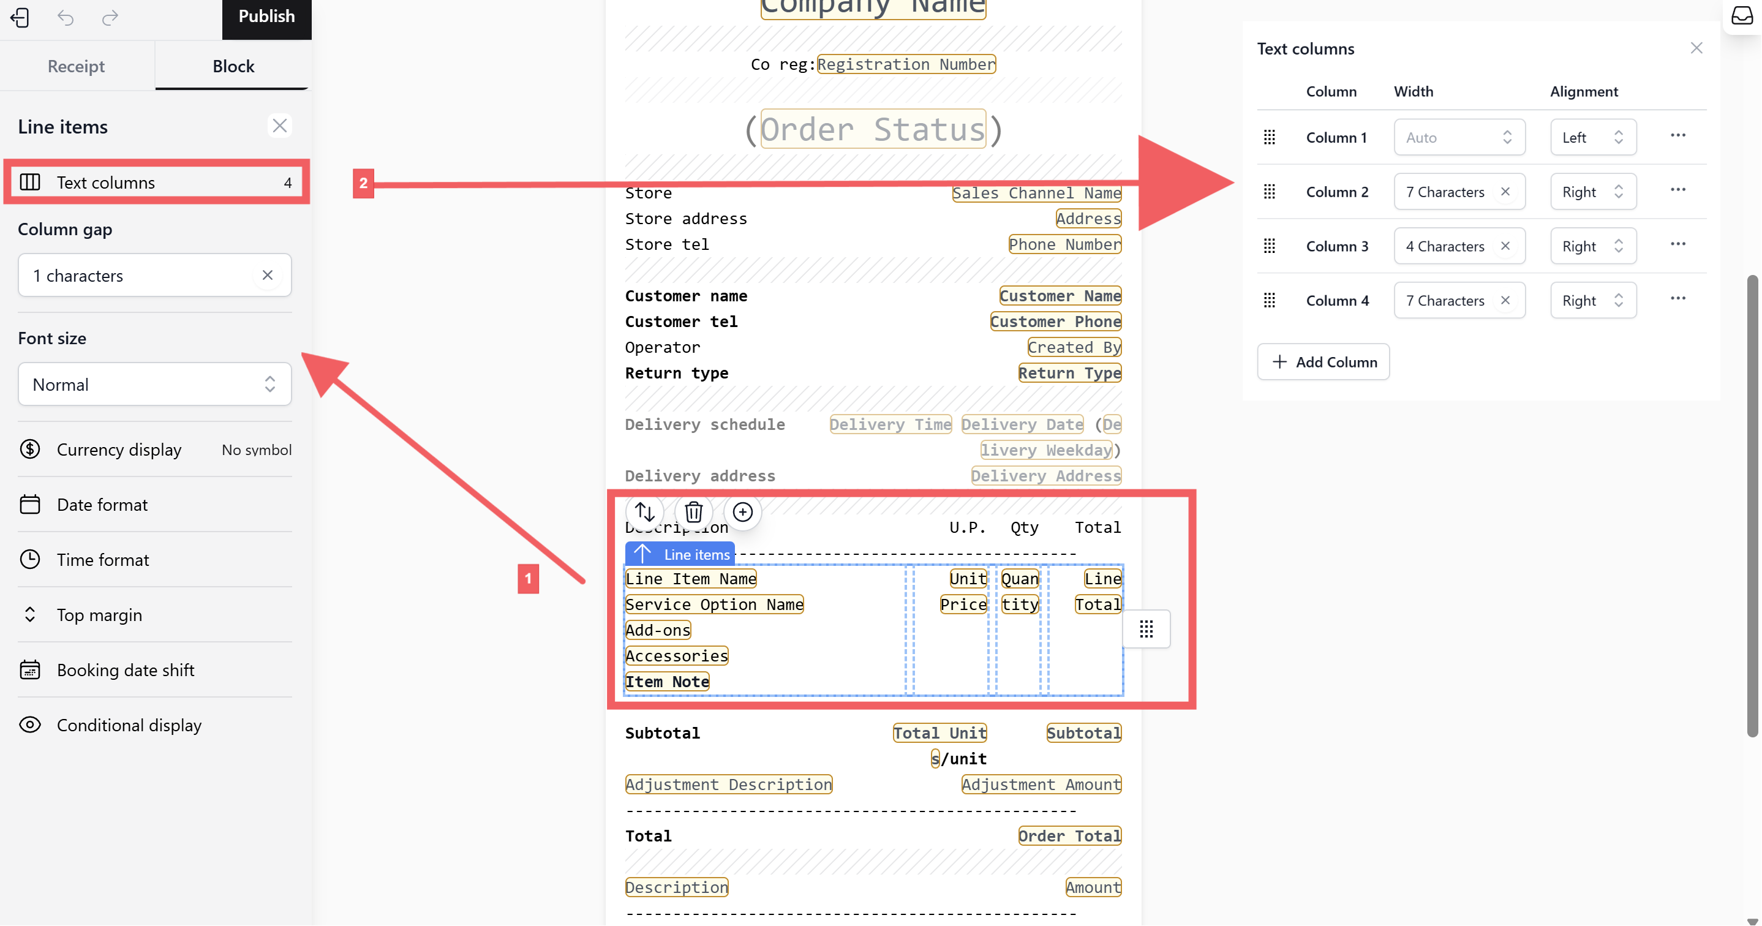1762x926 pixels.
Task: Open Column 1 alignment Left dropdown
Action: pyautogui.click(x=1592, y=137)
